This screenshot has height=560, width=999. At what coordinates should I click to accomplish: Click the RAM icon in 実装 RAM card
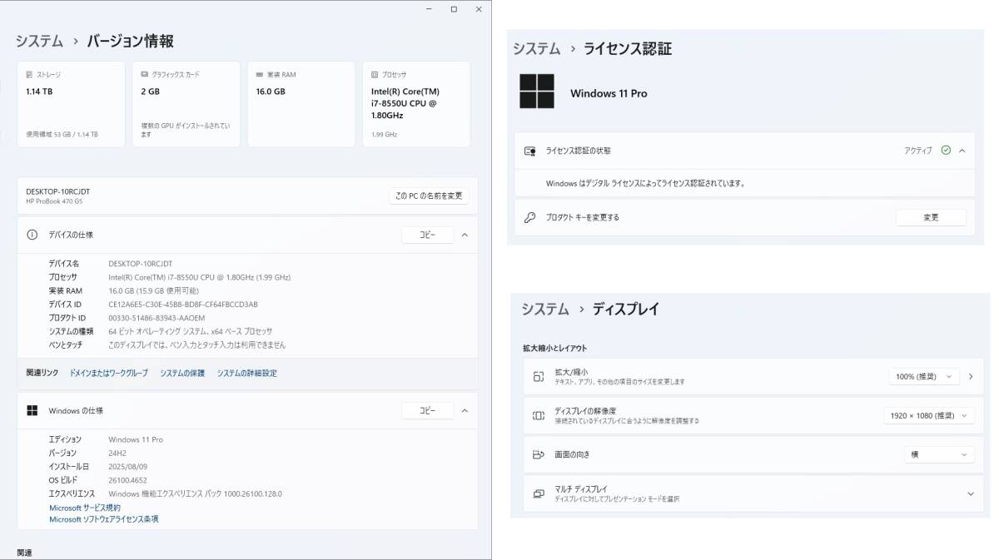[x=260, y=75]
